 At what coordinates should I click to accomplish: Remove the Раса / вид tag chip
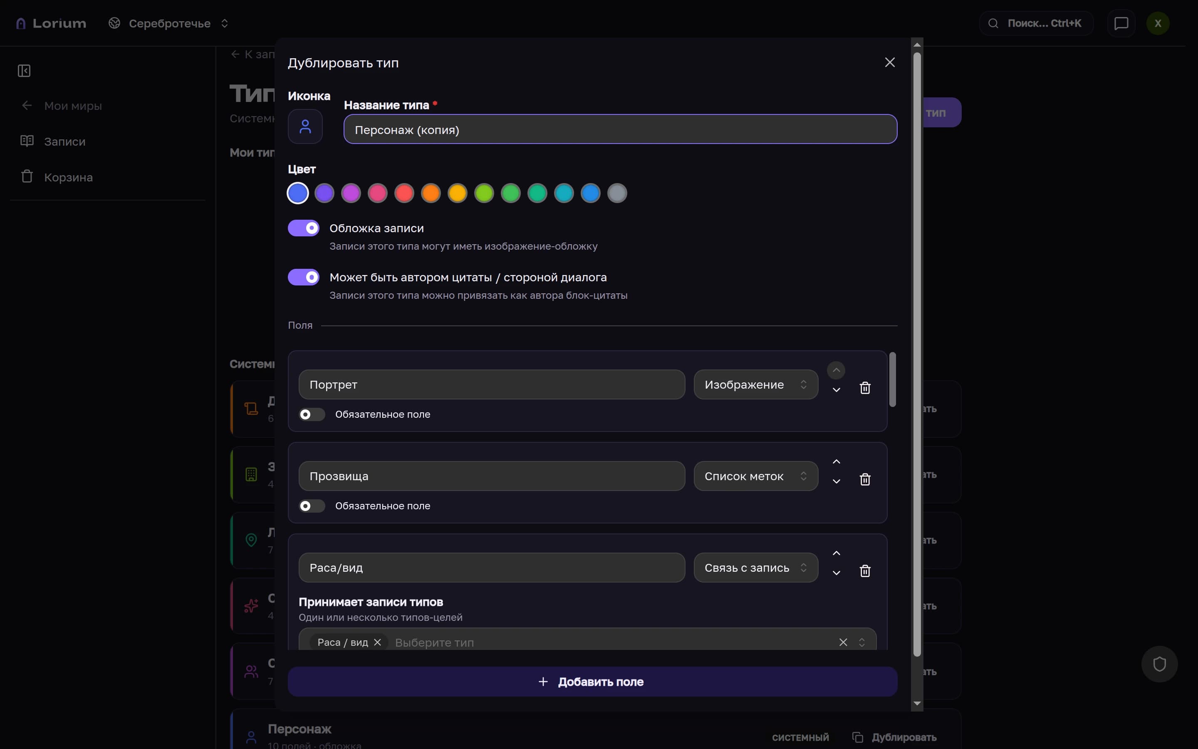click(377, 642)
